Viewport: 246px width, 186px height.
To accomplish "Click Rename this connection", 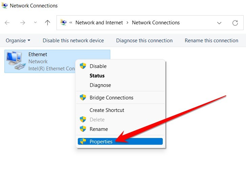I will tap(211, 41).
